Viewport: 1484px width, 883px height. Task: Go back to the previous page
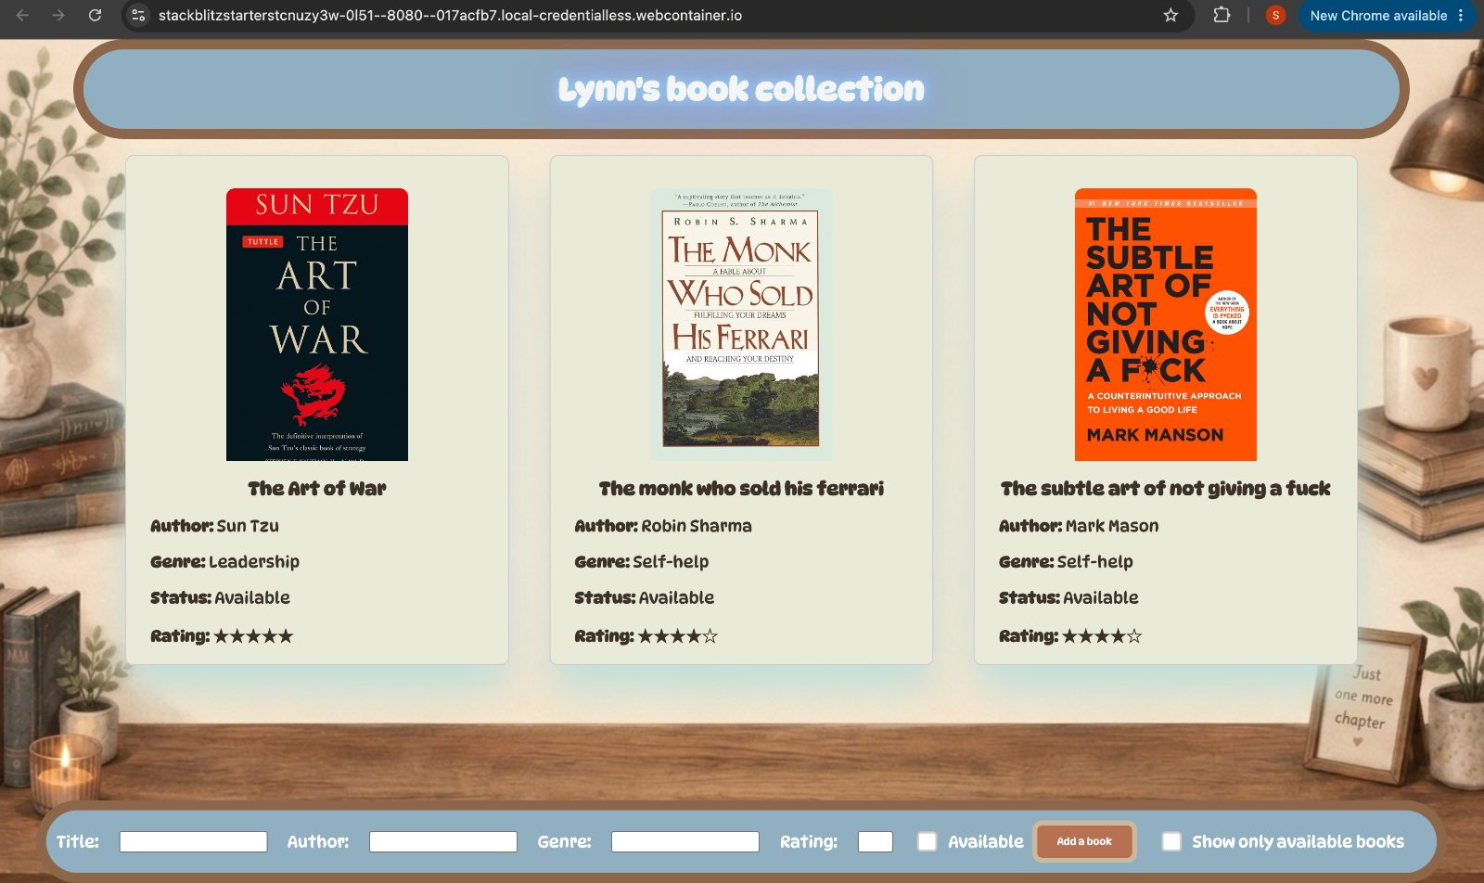(22, 16)
